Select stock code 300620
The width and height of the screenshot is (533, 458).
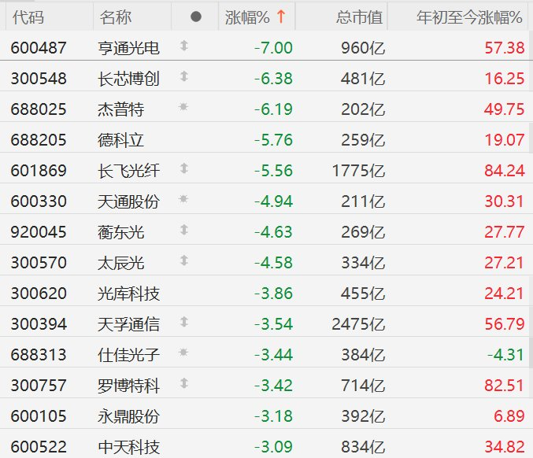pyautogui.click(x=39, y=294)
